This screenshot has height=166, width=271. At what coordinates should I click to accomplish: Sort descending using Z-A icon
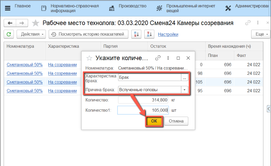150,34
